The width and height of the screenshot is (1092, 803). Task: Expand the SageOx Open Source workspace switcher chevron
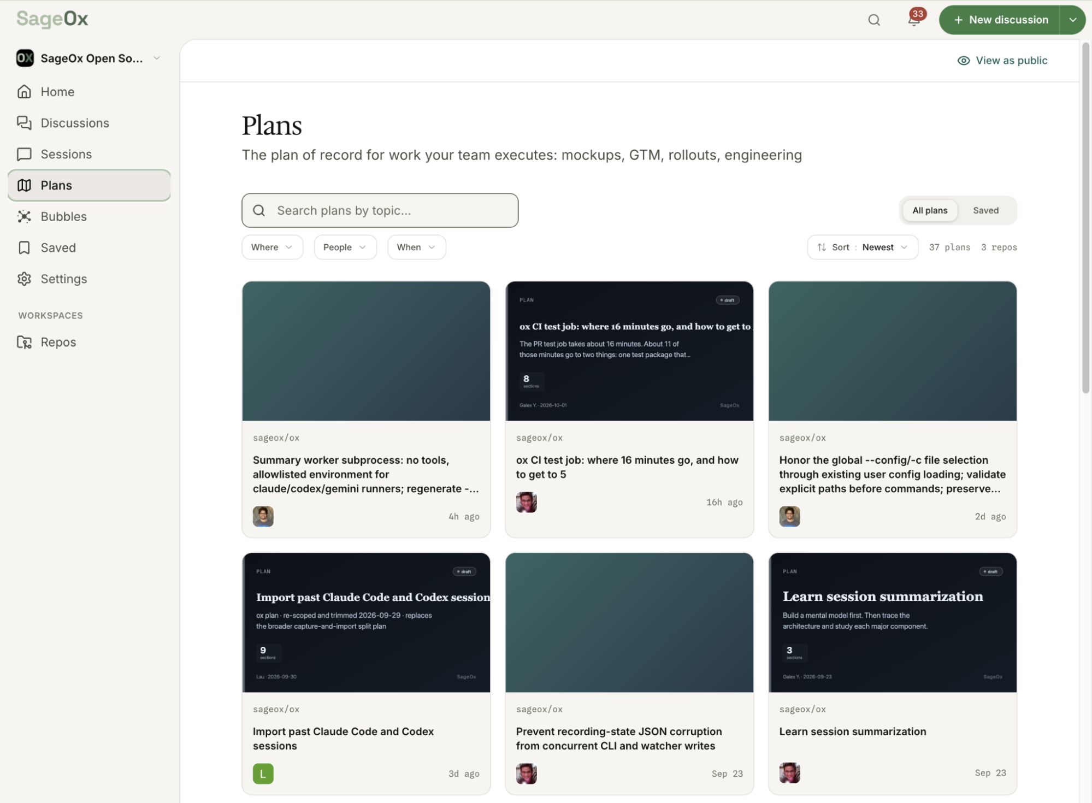click(157, 58)
